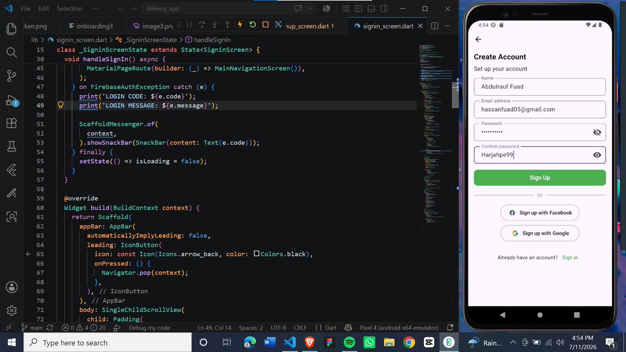Open the Testing flask view
This screenshot has height=352, width=626.
click(x=11, y=147)
